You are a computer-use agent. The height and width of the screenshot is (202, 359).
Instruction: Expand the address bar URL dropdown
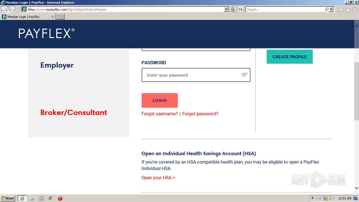[226, 10]
